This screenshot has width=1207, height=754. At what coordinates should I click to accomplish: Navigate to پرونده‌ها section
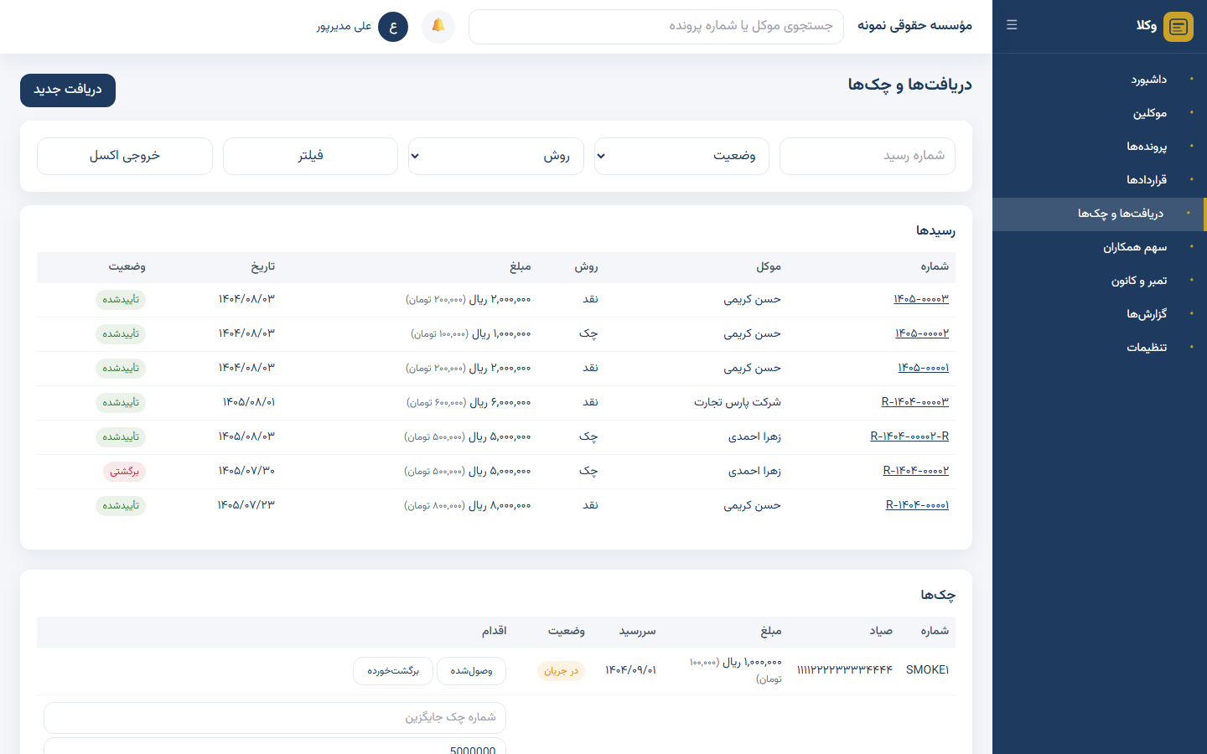click(x=1100, y=147)
